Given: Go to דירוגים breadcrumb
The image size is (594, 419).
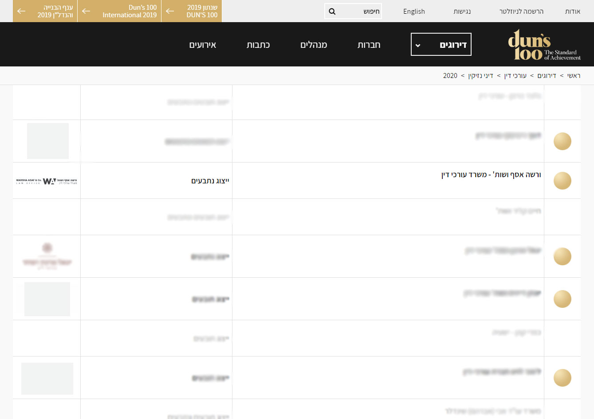Looking at the screenshot, I should (x=547, y=76).
